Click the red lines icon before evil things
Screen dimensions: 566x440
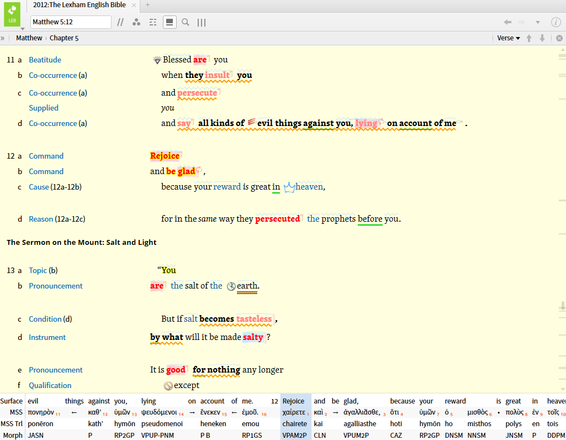click(252, 122)
